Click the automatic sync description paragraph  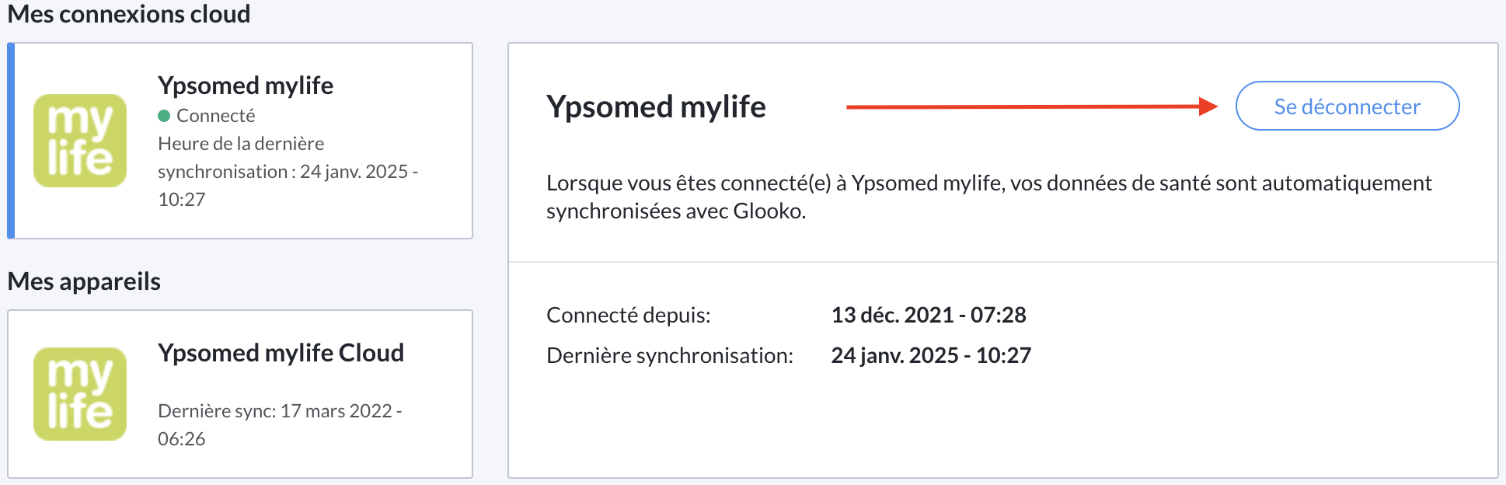pos(988,197)
